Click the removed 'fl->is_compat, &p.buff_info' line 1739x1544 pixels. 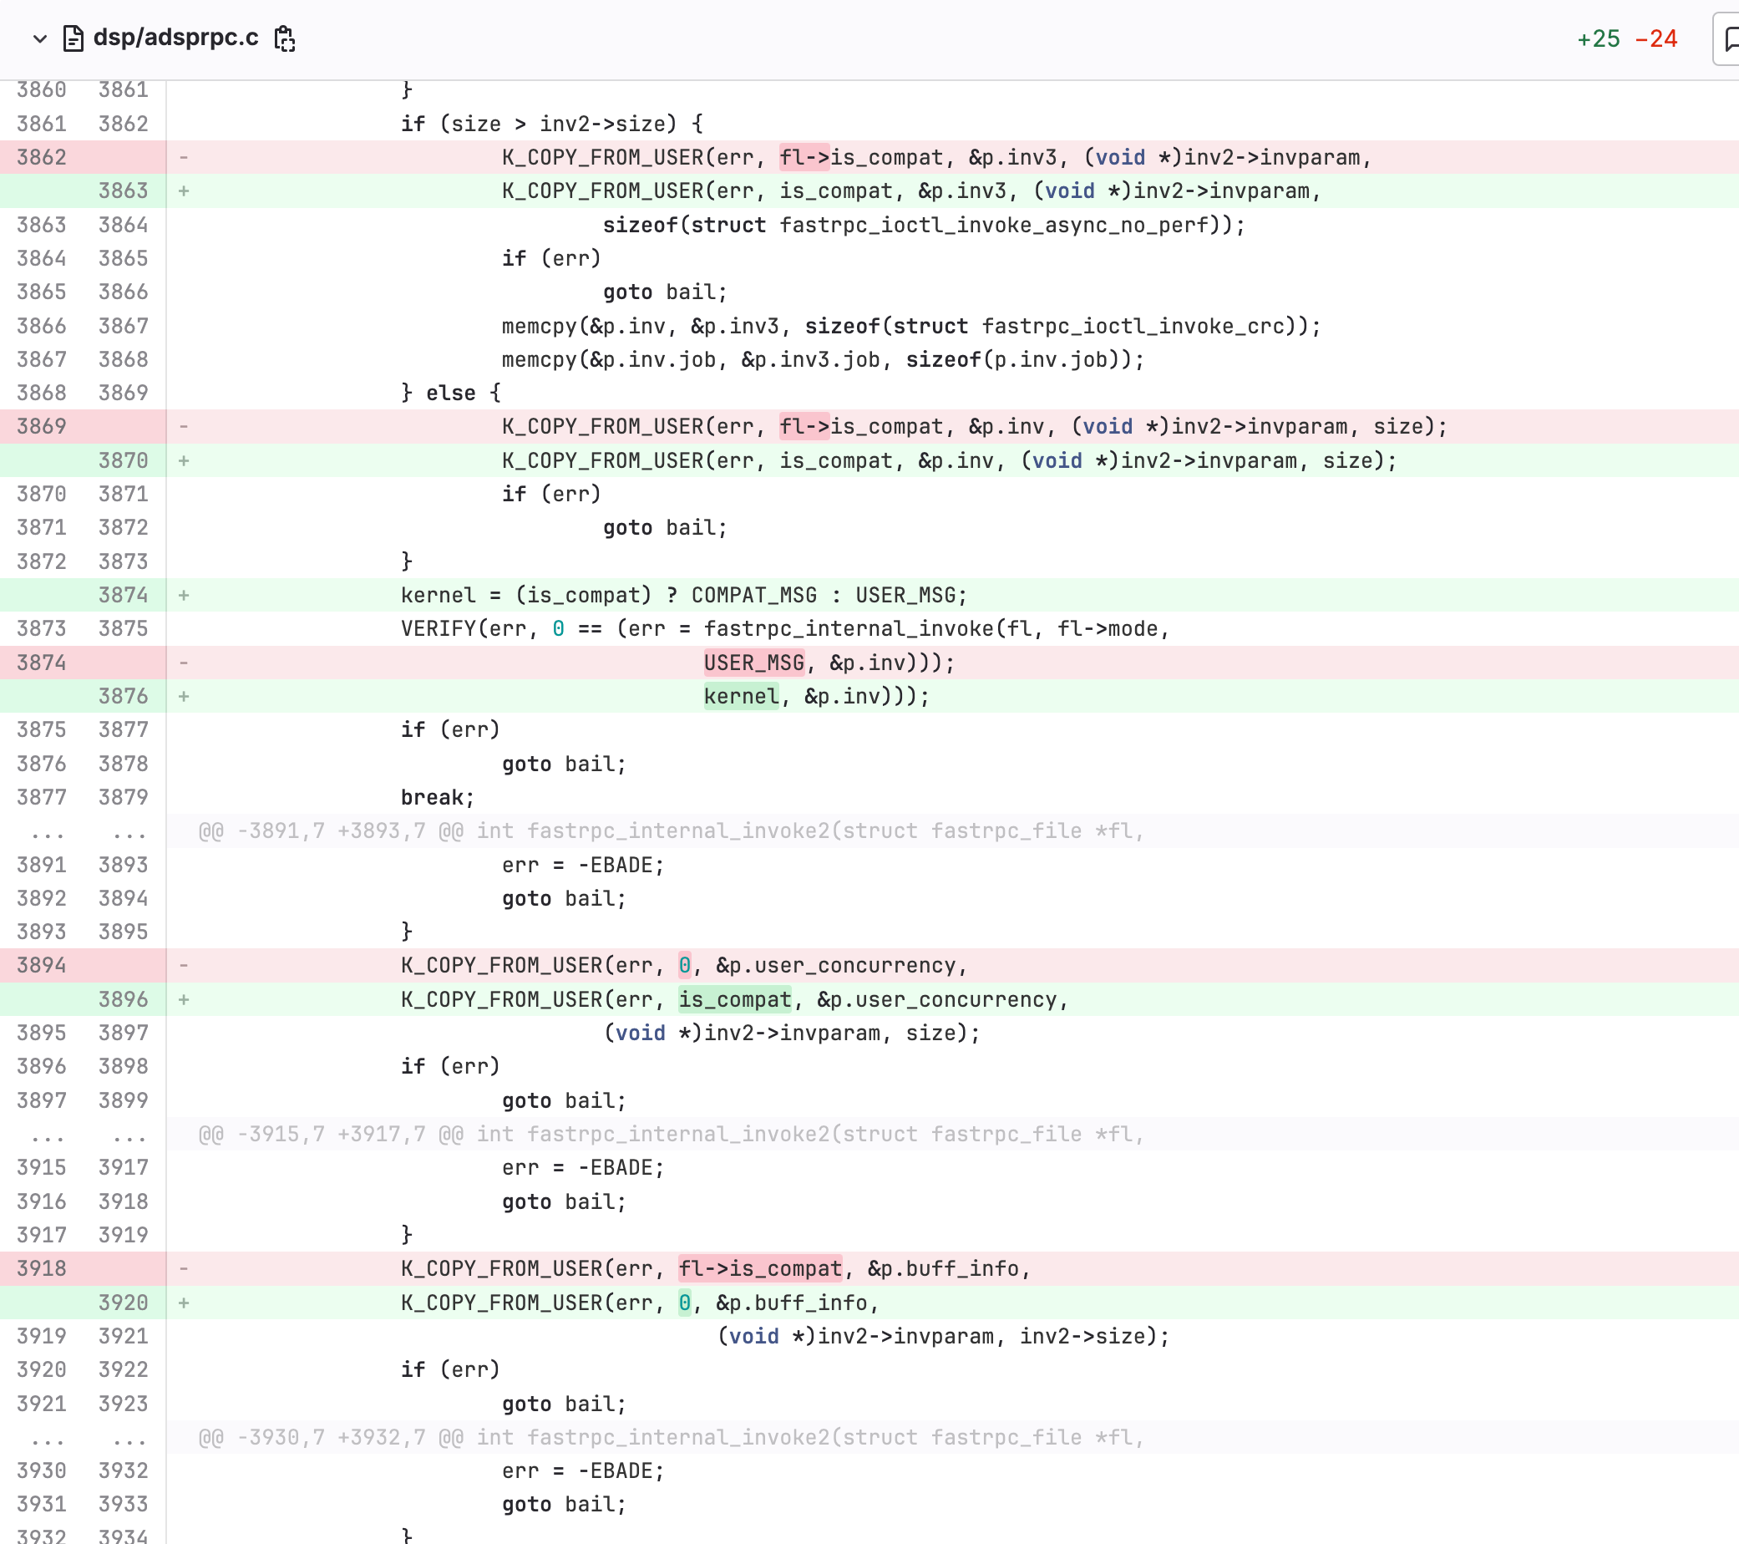tap(716, 1268)
